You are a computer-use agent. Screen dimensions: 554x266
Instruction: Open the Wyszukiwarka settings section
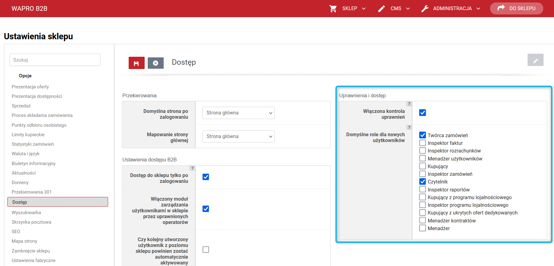pos(26,213)
